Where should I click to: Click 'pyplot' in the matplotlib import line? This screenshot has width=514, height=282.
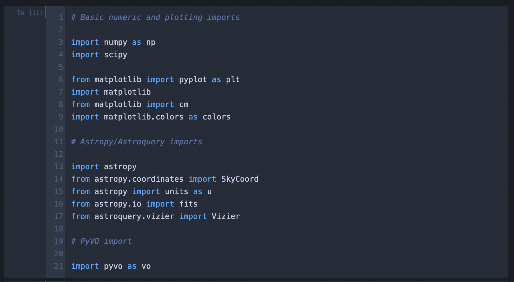193,80
